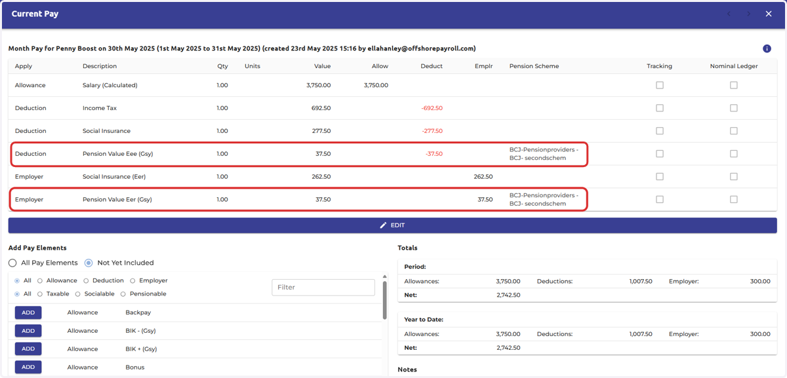Click the pay elements list scrollbar
The width and height of the screenshot is (787, 378).
click(384, 300)
